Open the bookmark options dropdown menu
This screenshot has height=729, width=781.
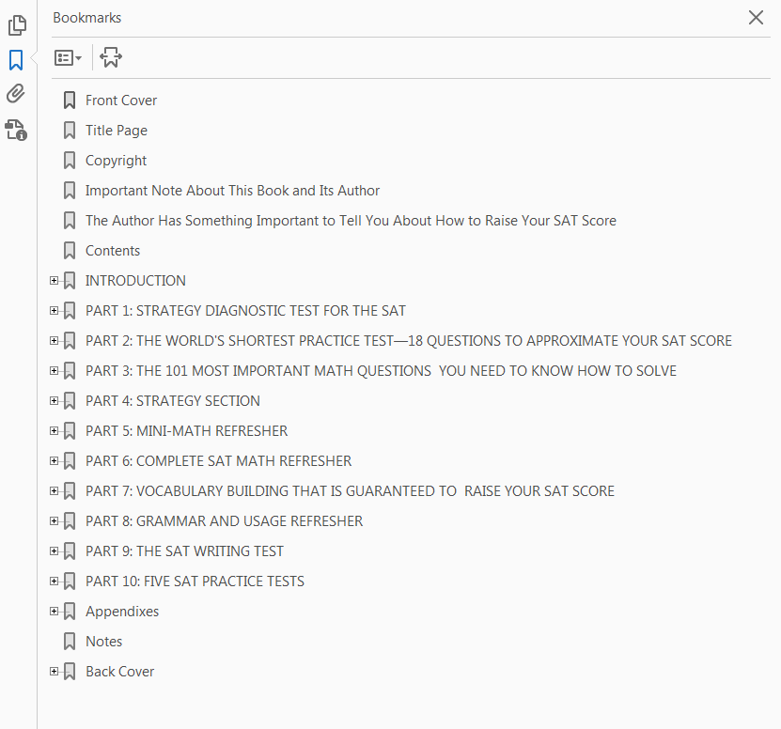pyautogui.click(x=68, y=57)
